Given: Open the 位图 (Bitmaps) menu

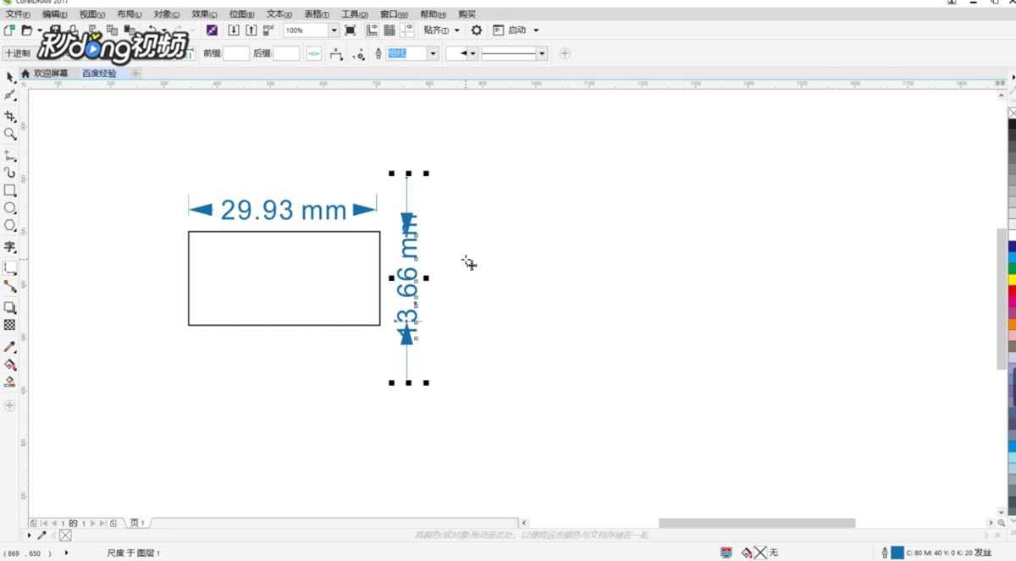Looking at the screenshot, I should click(x=241, y=14).
